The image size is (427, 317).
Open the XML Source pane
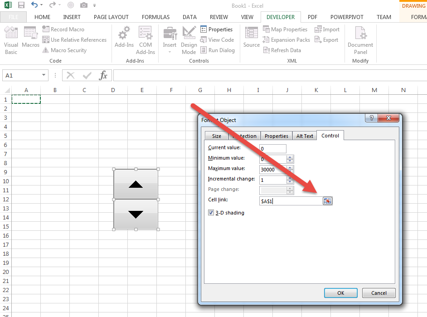[251, 36]
